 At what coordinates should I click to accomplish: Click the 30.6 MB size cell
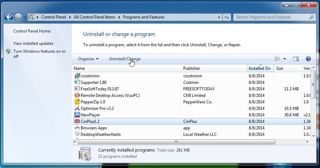pos(291,115)
